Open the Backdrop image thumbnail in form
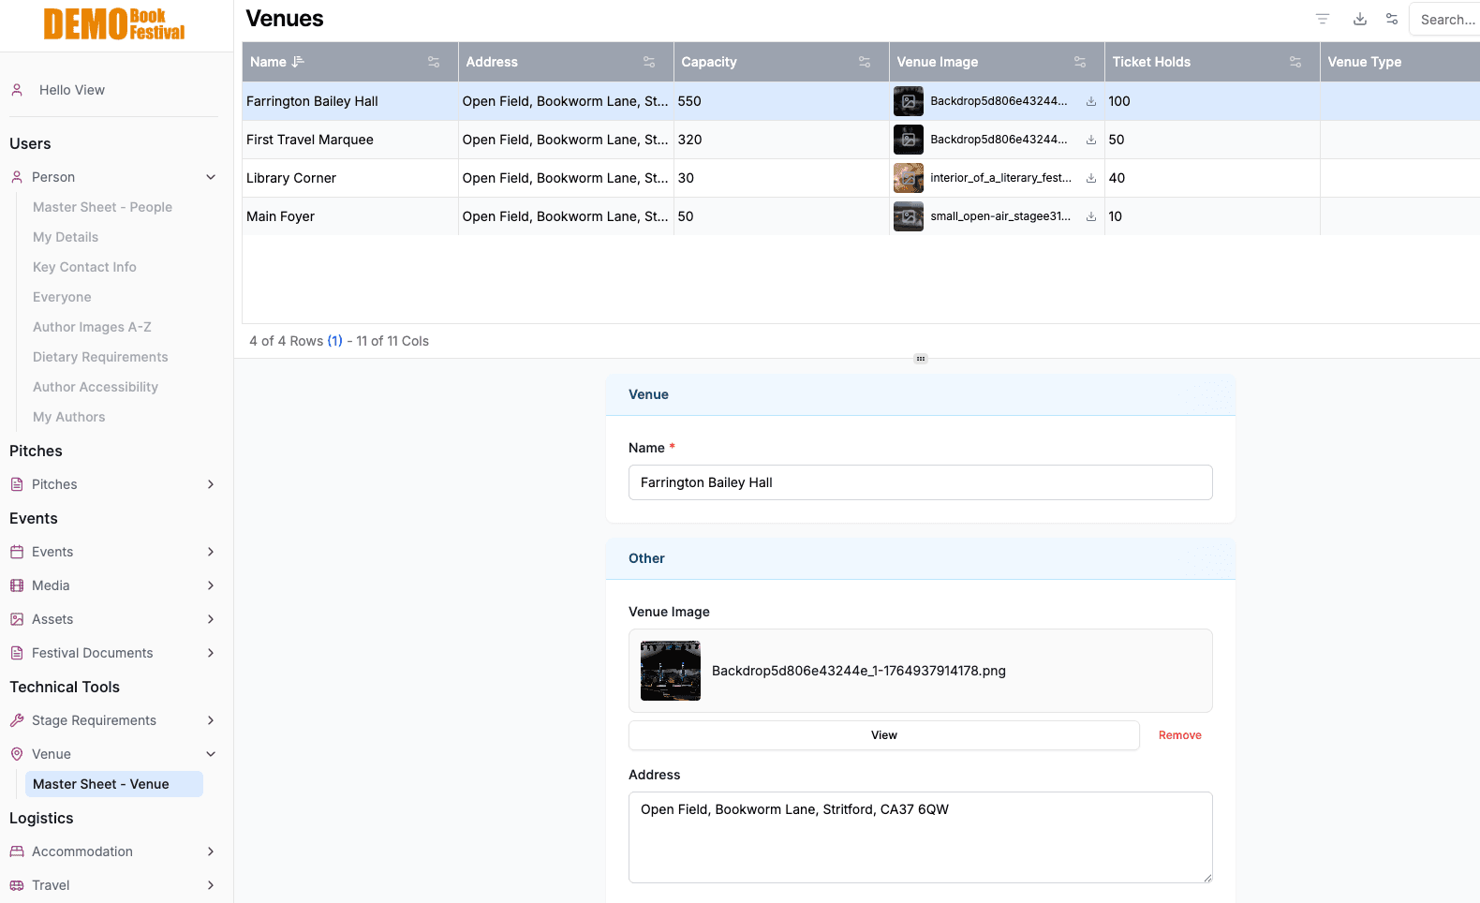1480x903 pixels. 670,671
